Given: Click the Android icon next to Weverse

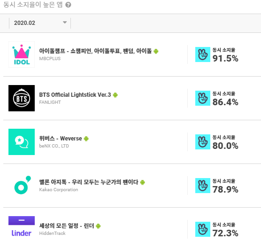Looking at the screenshot, I should pos(86,139).
